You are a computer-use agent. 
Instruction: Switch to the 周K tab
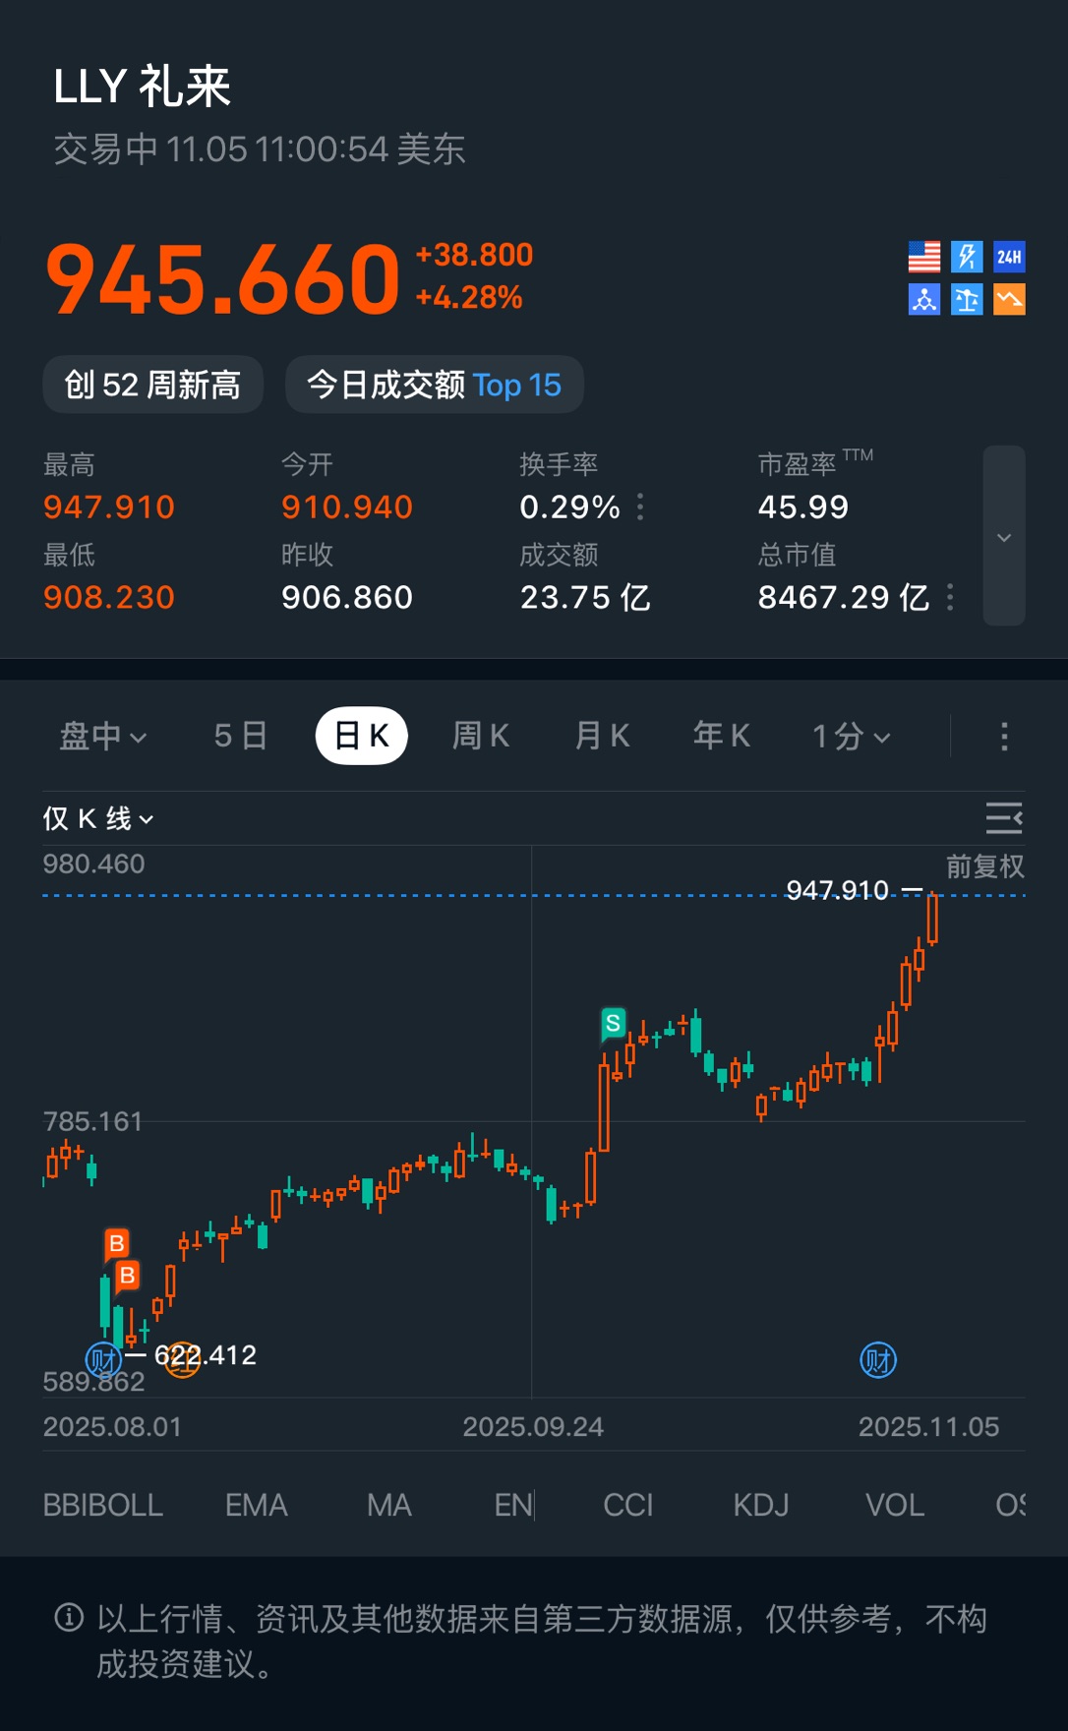point(480,737)
